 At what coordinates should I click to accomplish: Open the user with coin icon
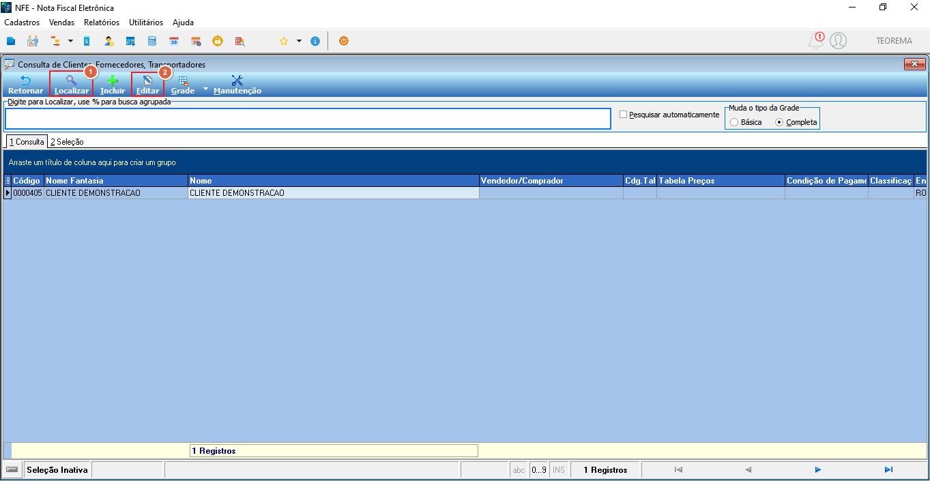pos(109,41)
